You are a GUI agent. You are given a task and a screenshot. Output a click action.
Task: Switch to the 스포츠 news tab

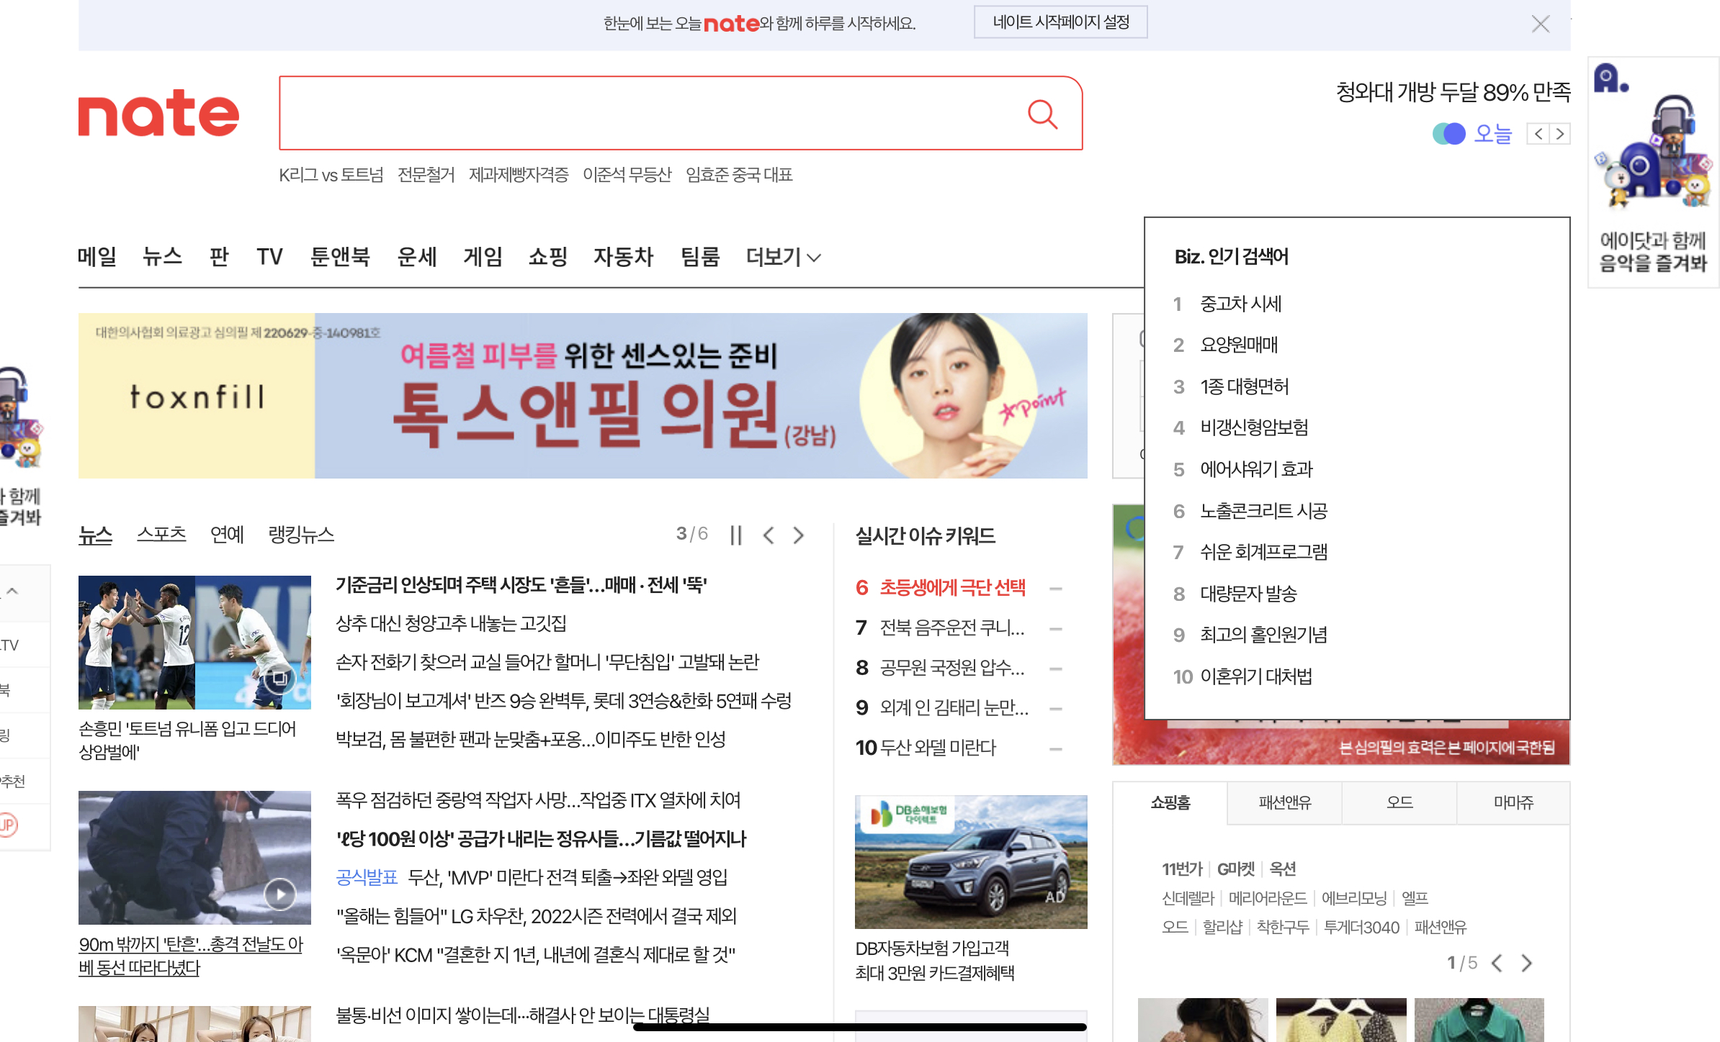(x=161, y=535)
